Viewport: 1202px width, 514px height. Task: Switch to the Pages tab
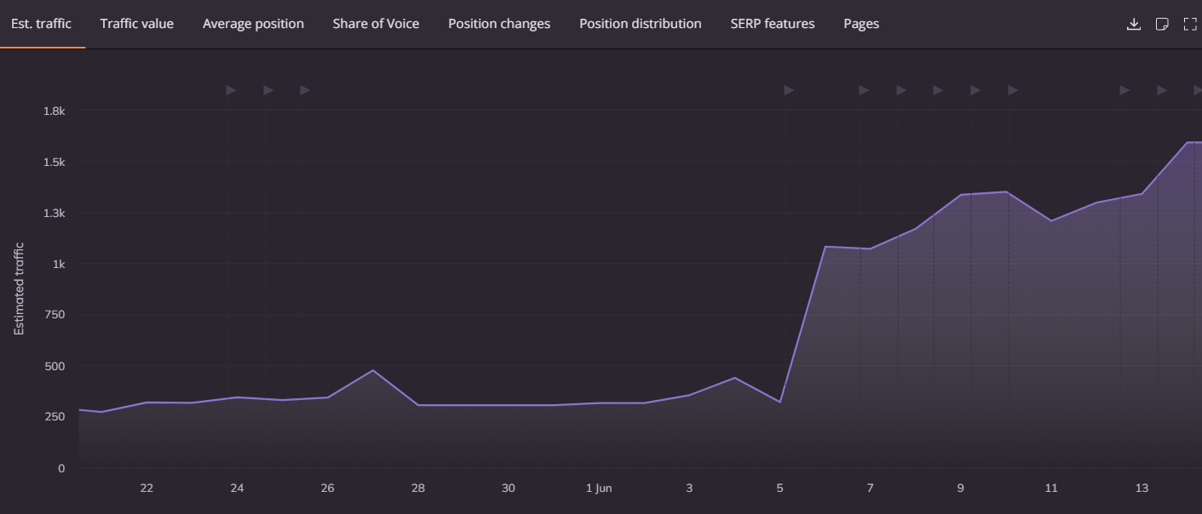(x=860, y=24)
